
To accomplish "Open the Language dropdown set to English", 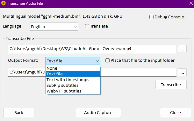I will [x=54, y=27].
